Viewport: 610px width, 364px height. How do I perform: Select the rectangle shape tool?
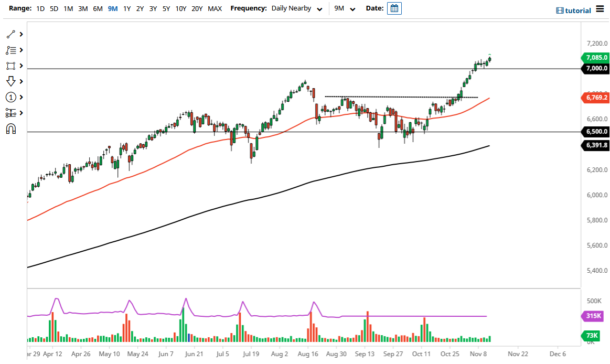pyautogui.click(x=11, y=66)
